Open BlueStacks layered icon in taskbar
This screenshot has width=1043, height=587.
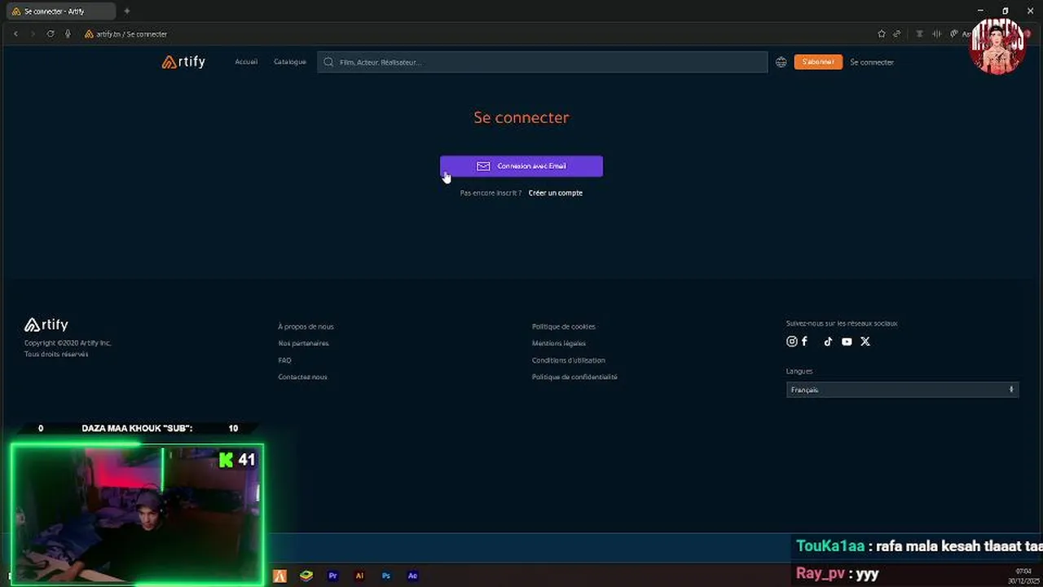point(306,576)
